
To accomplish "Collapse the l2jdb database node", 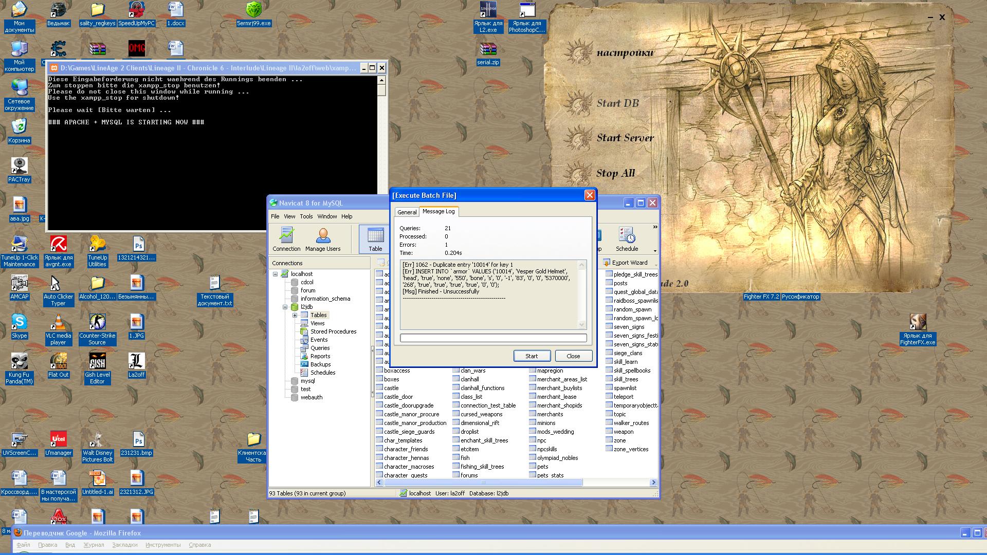I will pos(285,307).
